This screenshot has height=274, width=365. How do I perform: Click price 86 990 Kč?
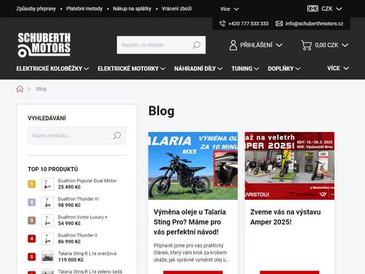[x=69, y=242]
